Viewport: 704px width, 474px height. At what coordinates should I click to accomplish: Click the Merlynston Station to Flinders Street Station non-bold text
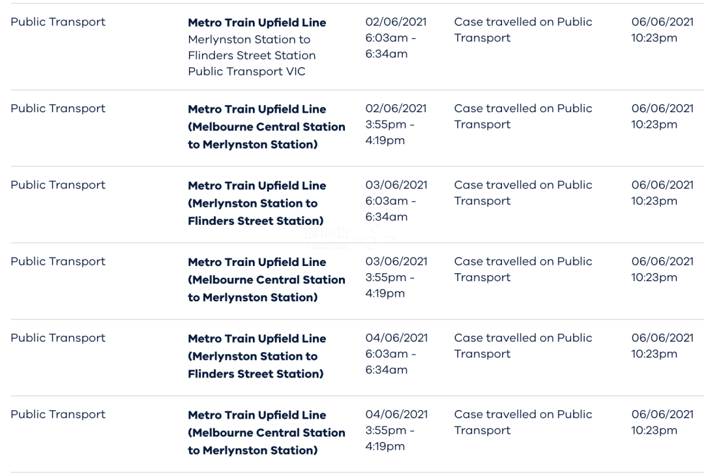[252, 47]
